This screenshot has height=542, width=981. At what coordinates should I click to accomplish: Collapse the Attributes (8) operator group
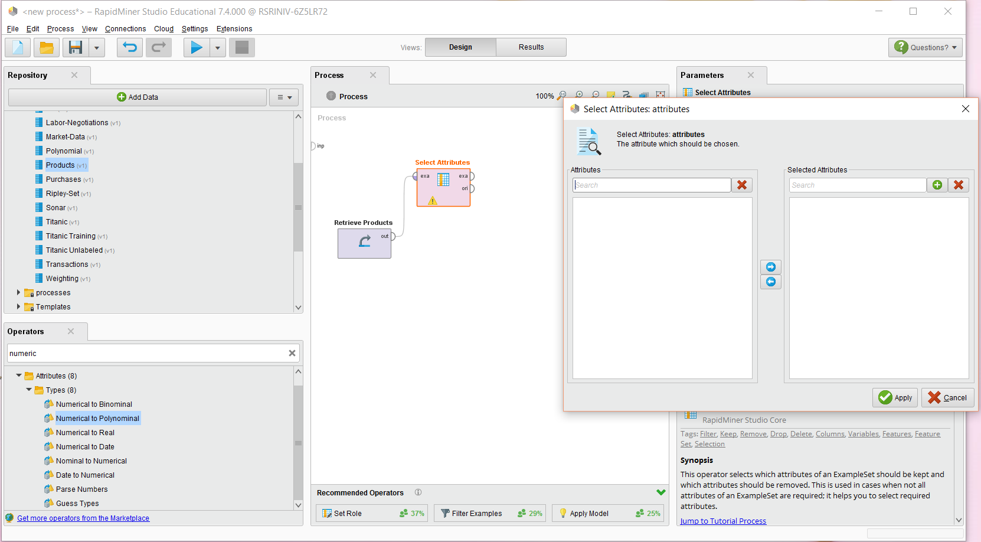[19, 376]
